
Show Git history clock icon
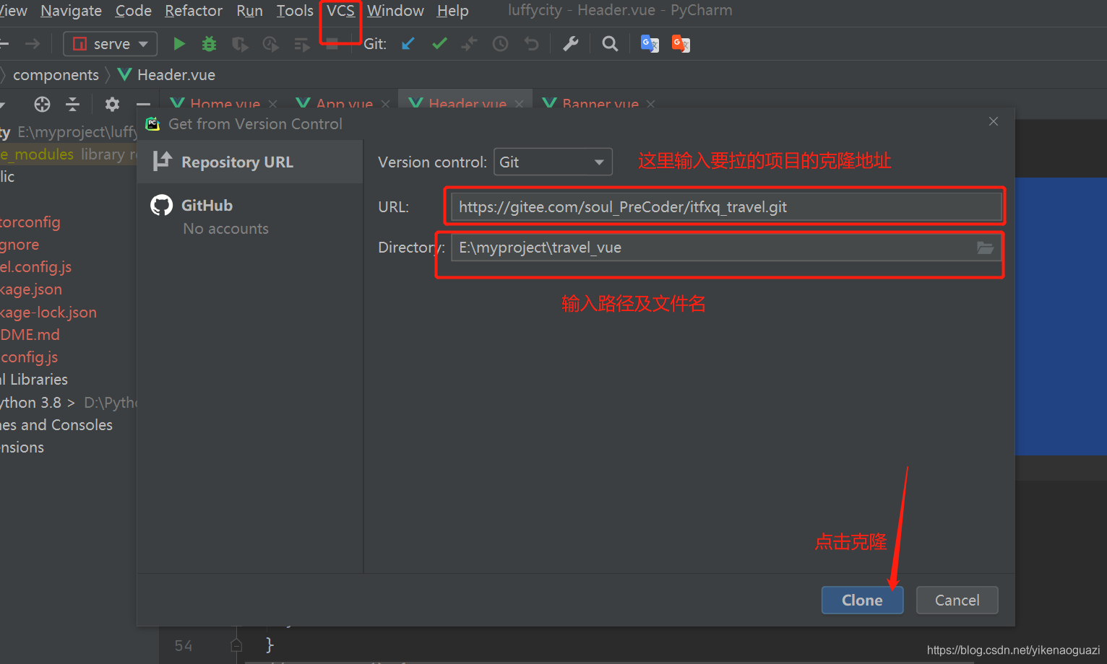point(500,44)
